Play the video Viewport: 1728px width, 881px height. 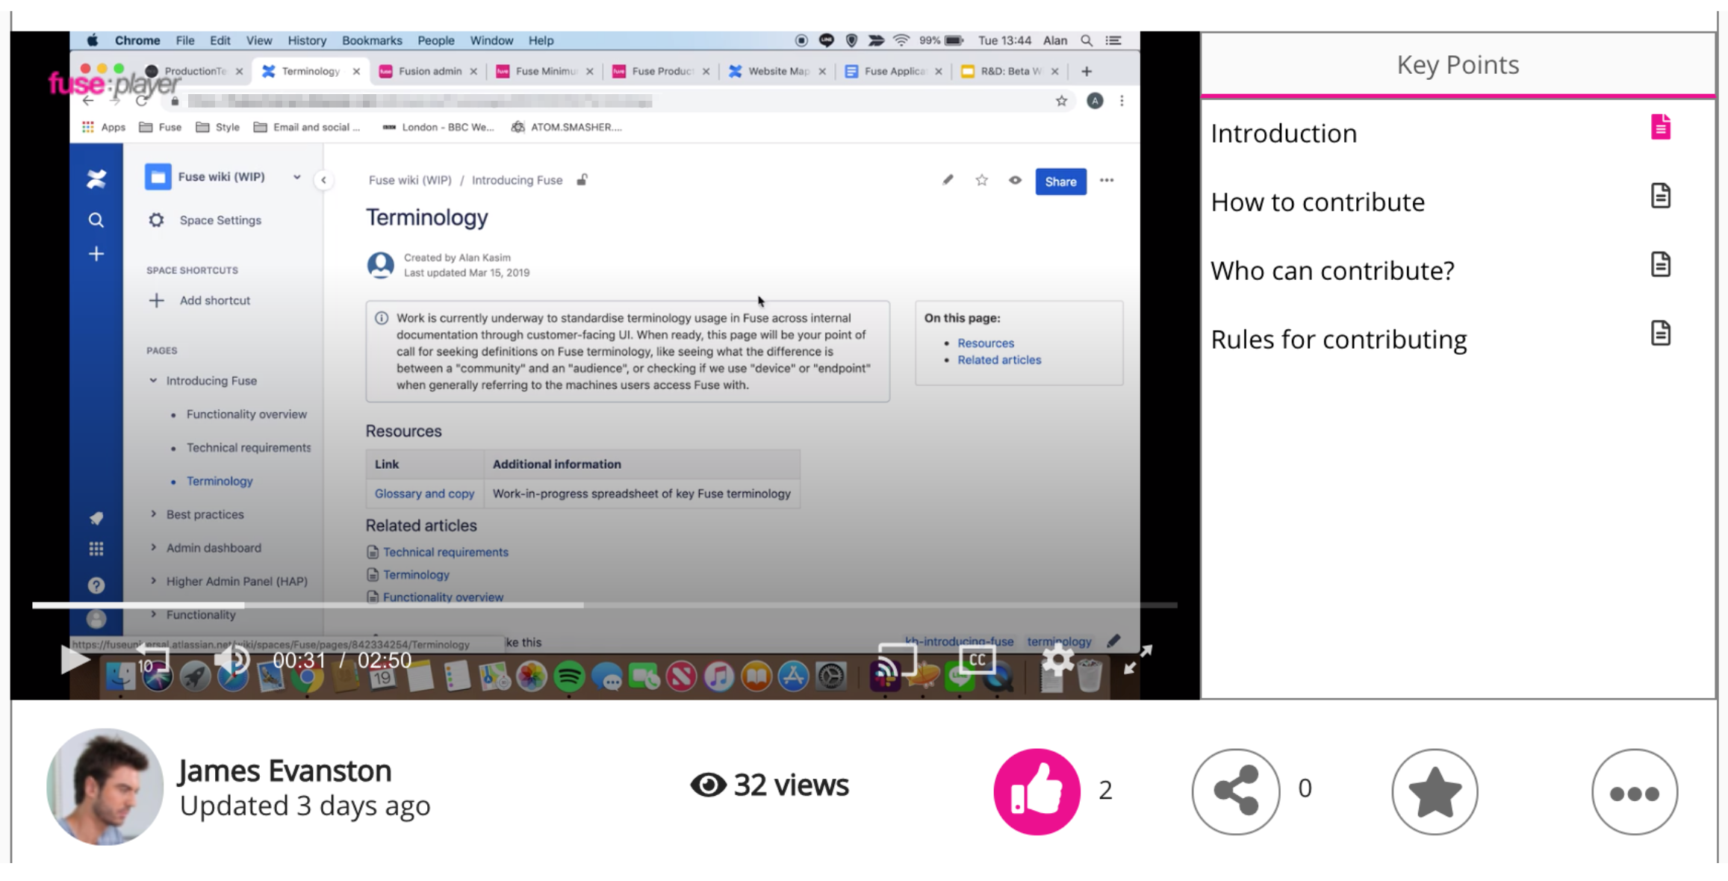74,660
